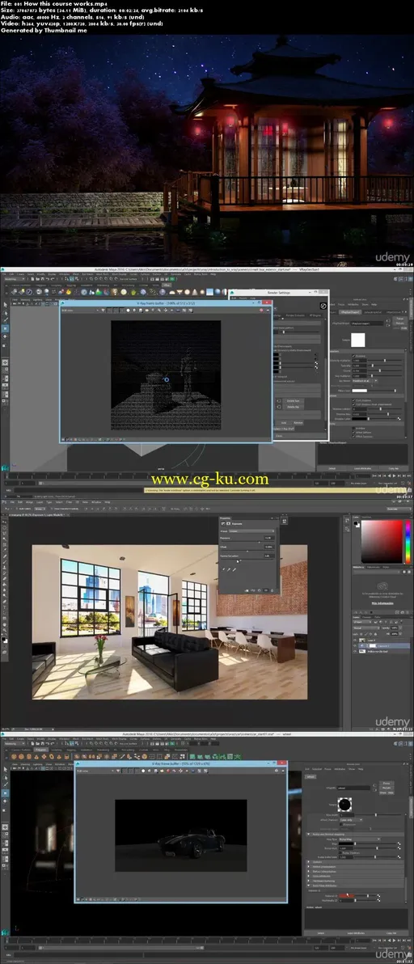Toggle visibility eye of Exposure 1 layer

pos(356,646)
